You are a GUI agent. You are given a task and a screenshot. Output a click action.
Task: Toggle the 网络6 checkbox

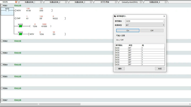click(x=2, y=88)
